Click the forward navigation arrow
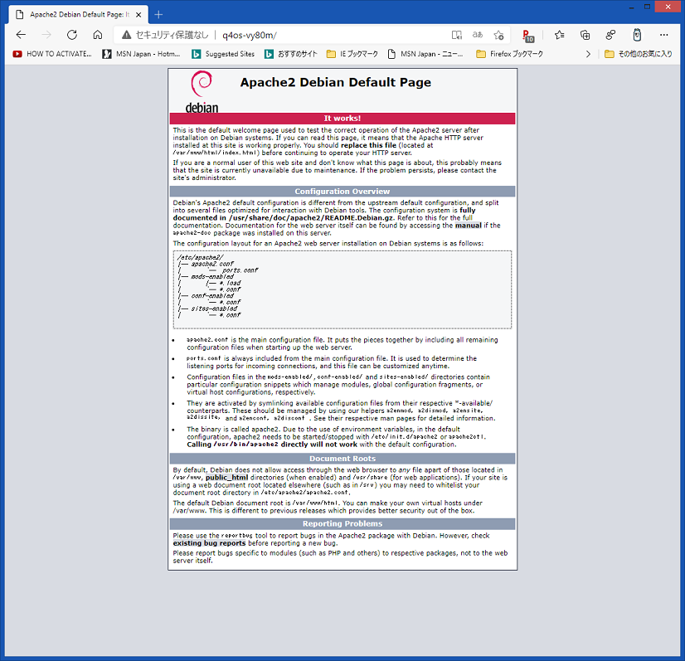 46,35
